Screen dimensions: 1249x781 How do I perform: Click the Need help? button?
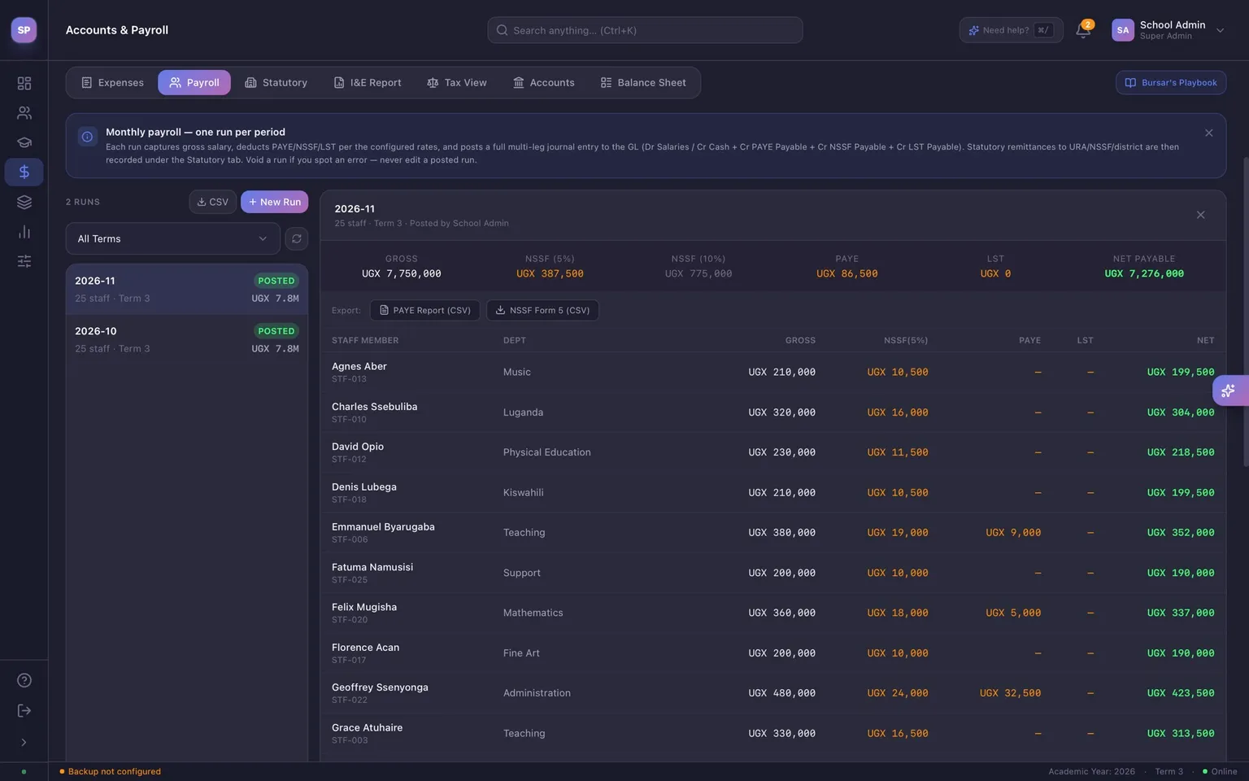[1011, 30]
